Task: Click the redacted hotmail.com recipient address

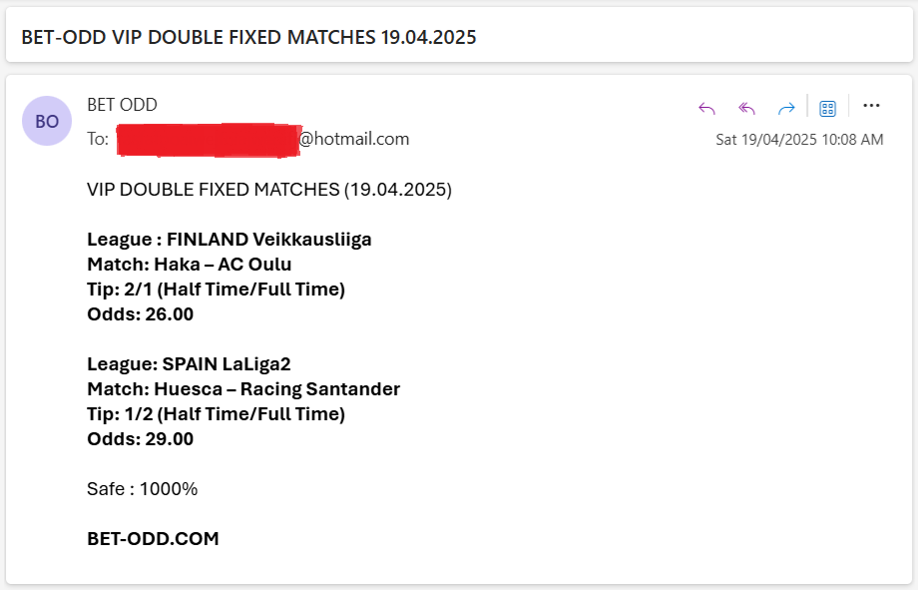Action: click(263, 140)
